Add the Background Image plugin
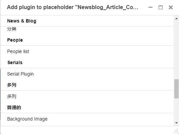179x134 pixels. [87, 119]
